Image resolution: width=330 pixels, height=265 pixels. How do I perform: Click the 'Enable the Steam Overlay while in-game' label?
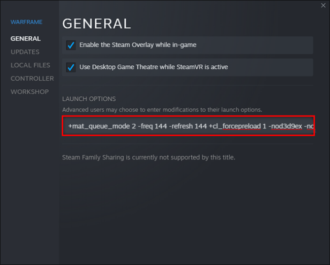click(138, 45)
